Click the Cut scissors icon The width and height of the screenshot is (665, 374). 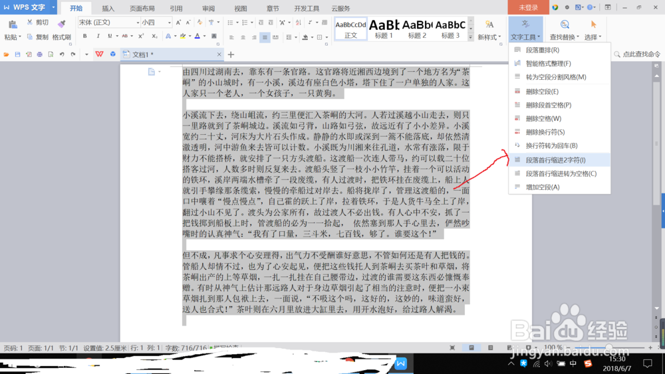30,22
